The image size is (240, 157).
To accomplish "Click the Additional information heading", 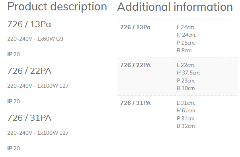I will point(175,7).
